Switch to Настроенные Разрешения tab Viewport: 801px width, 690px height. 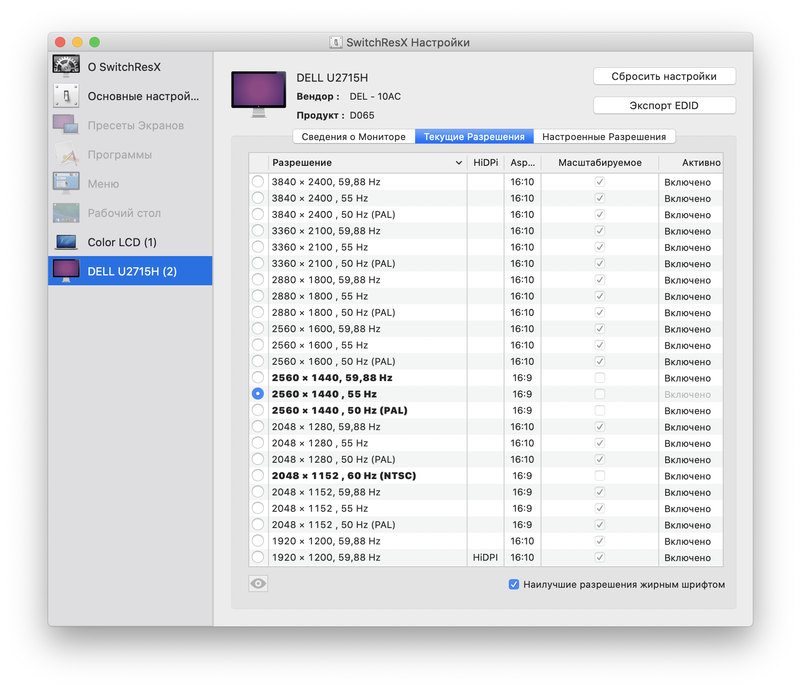click(x=604, y=137)
